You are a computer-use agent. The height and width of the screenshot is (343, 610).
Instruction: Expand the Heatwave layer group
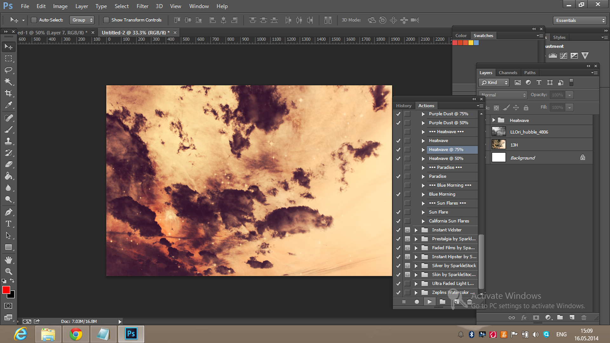tap(493, 120)
